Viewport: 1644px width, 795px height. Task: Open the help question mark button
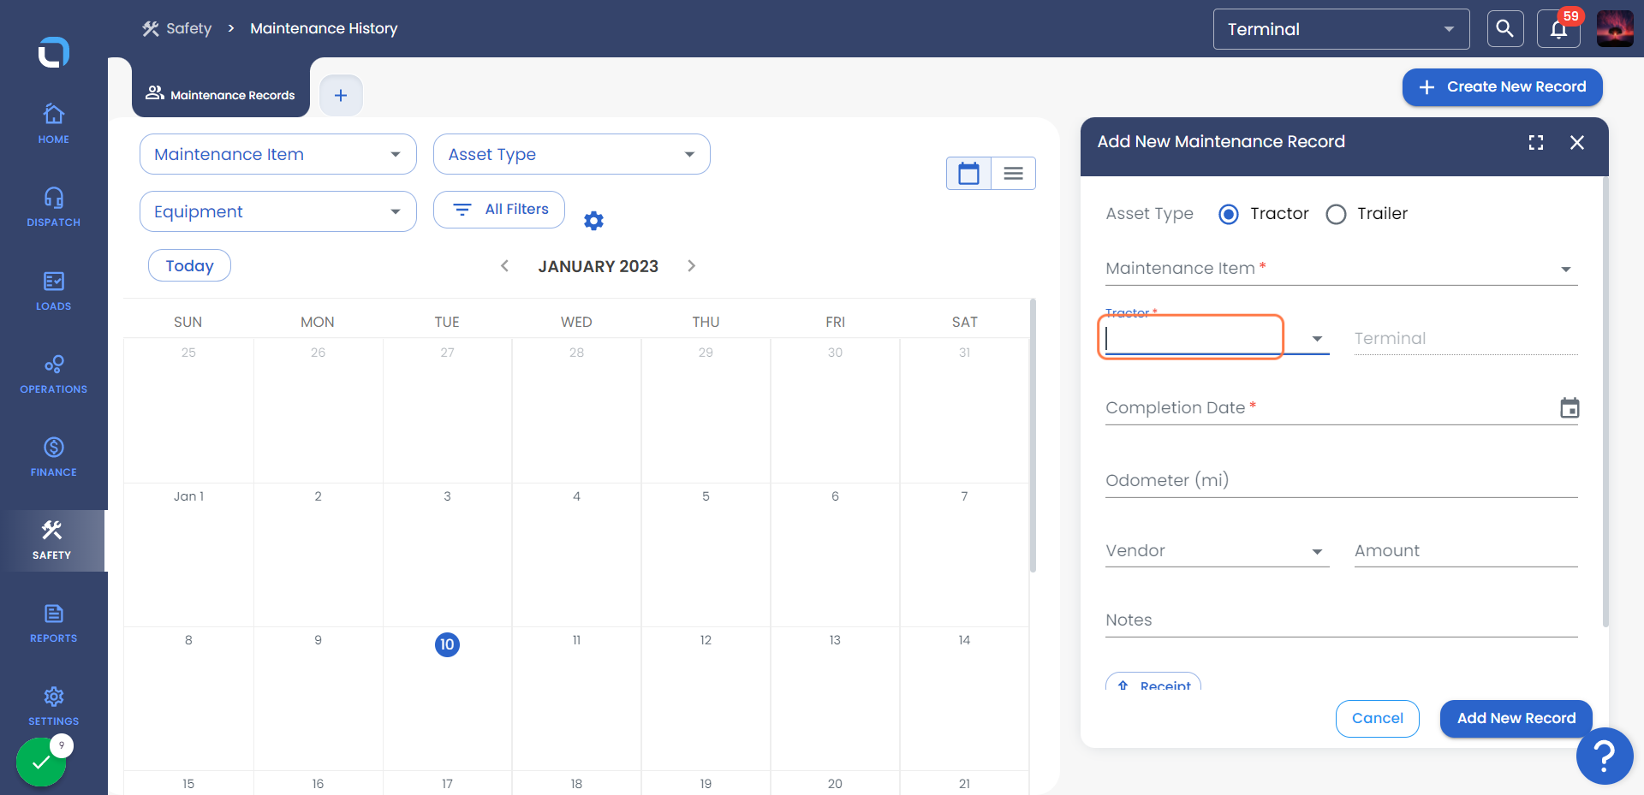click(1605, 756)
